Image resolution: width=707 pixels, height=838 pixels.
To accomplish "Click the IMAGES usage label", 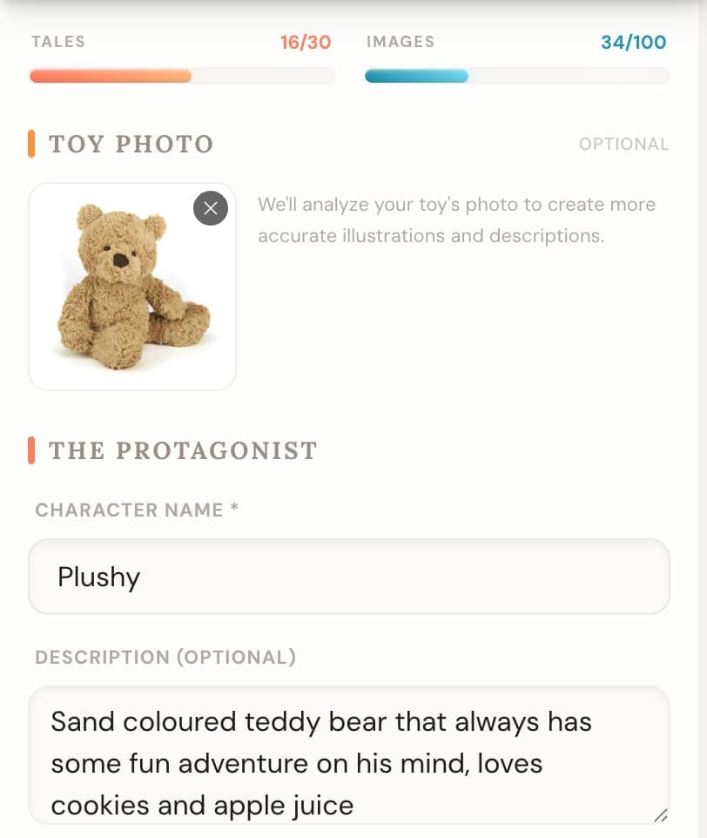I will [x=400, y=42].
